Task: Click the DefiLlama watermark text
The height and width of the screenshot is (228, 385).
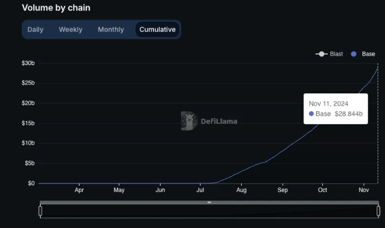Action: pos(219,121)
